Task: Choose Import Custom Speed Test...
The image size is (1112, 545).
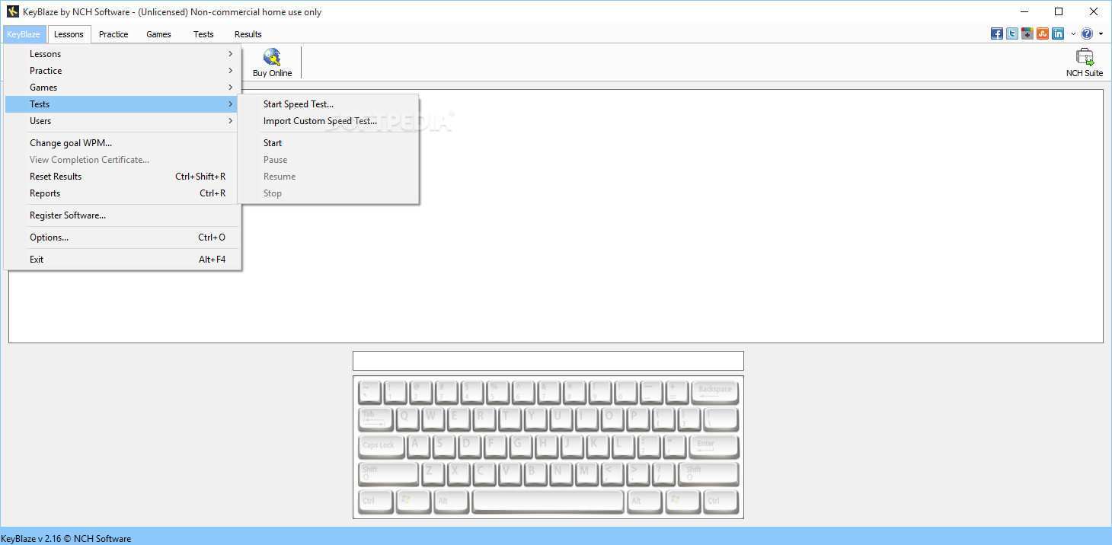Action: tap(328, 121)
